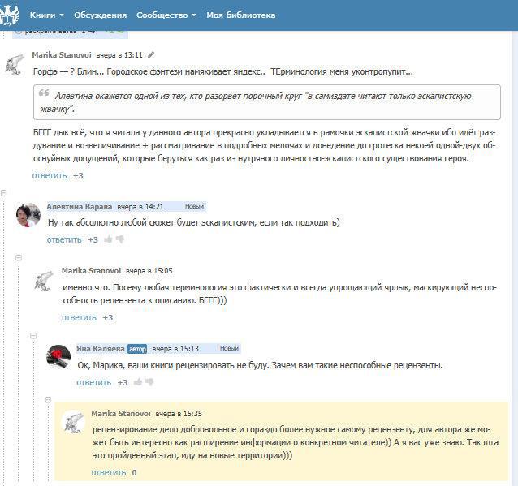Image resolution: width=518 pixels, height=486 pixels.
Task: Expand the Сообщество dropdown menu
Action: pos(166,15)
